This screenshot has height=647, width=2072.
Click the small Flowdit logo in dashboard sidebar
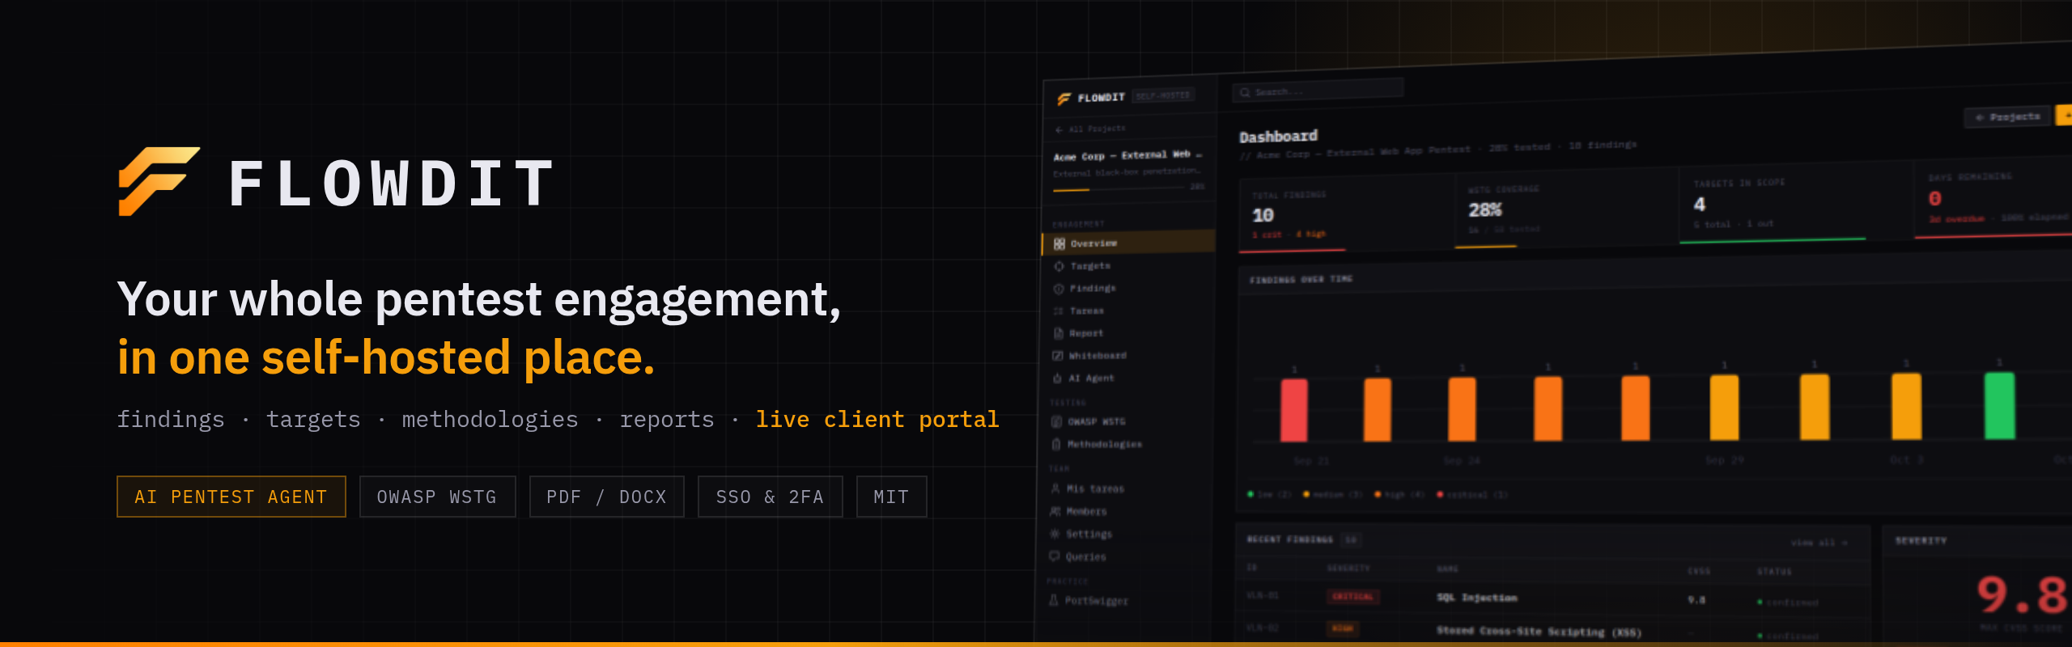pos(1064,99)
